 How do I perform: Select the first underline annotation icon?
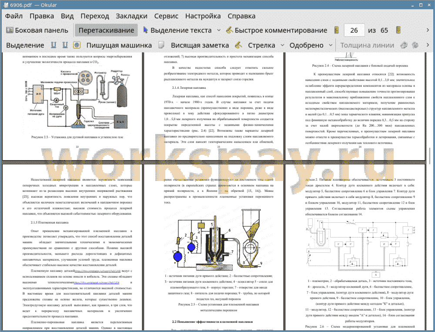pos(54,45)
